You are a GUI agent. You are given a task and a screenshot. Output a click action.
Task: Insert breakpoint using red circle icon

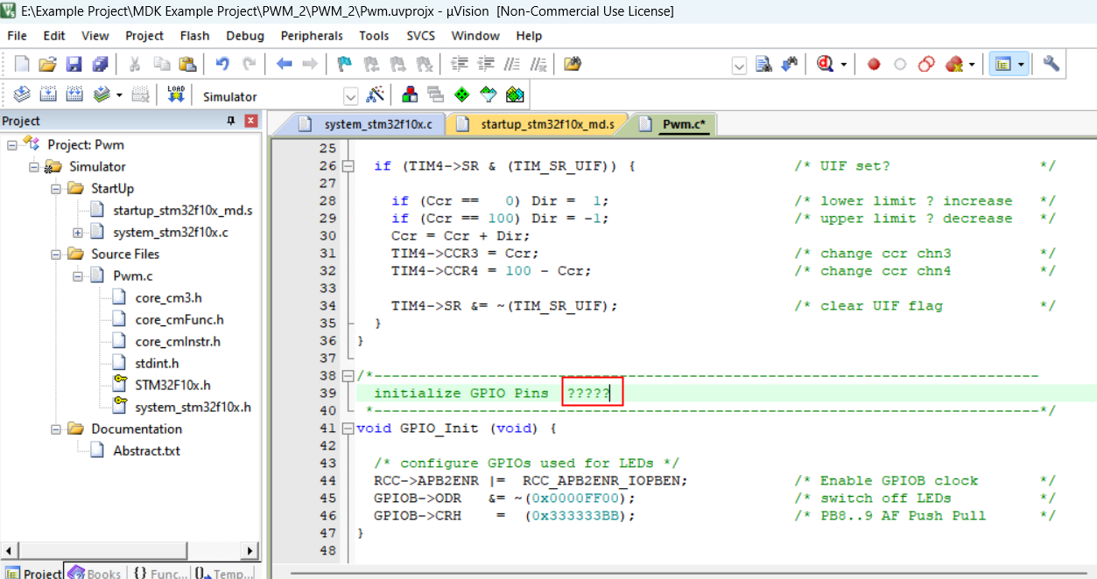click(873, 64)
